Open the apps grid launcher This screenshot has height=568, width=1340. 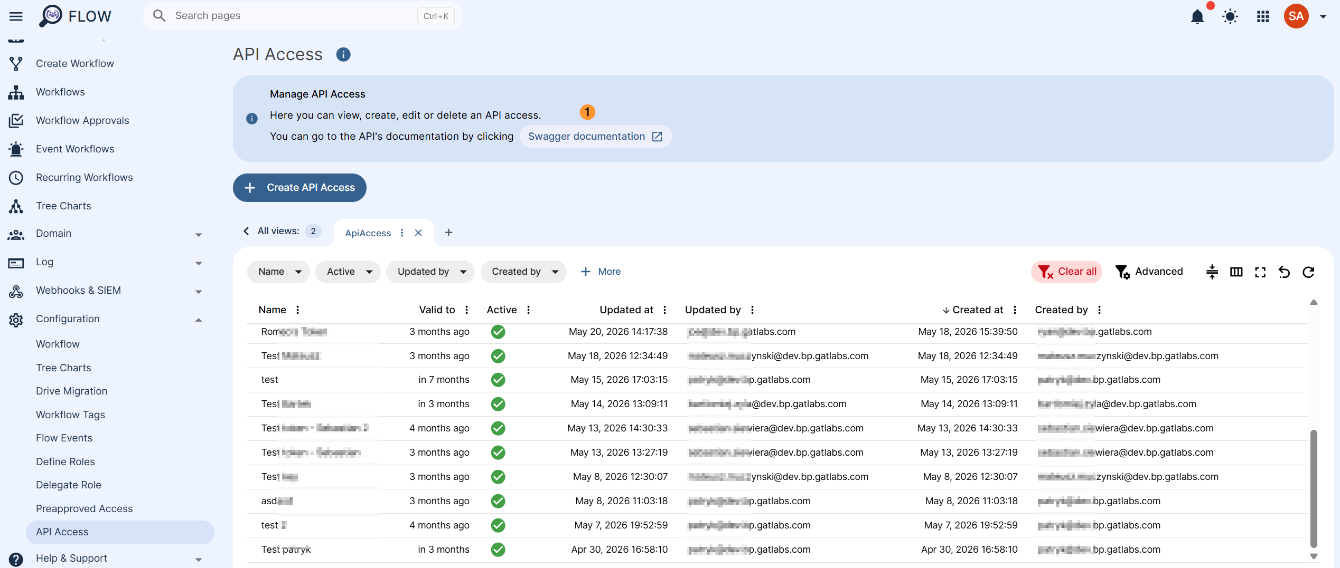[1263, 17]
